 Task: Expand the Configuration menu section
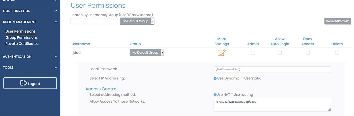[x=30, y=11]
